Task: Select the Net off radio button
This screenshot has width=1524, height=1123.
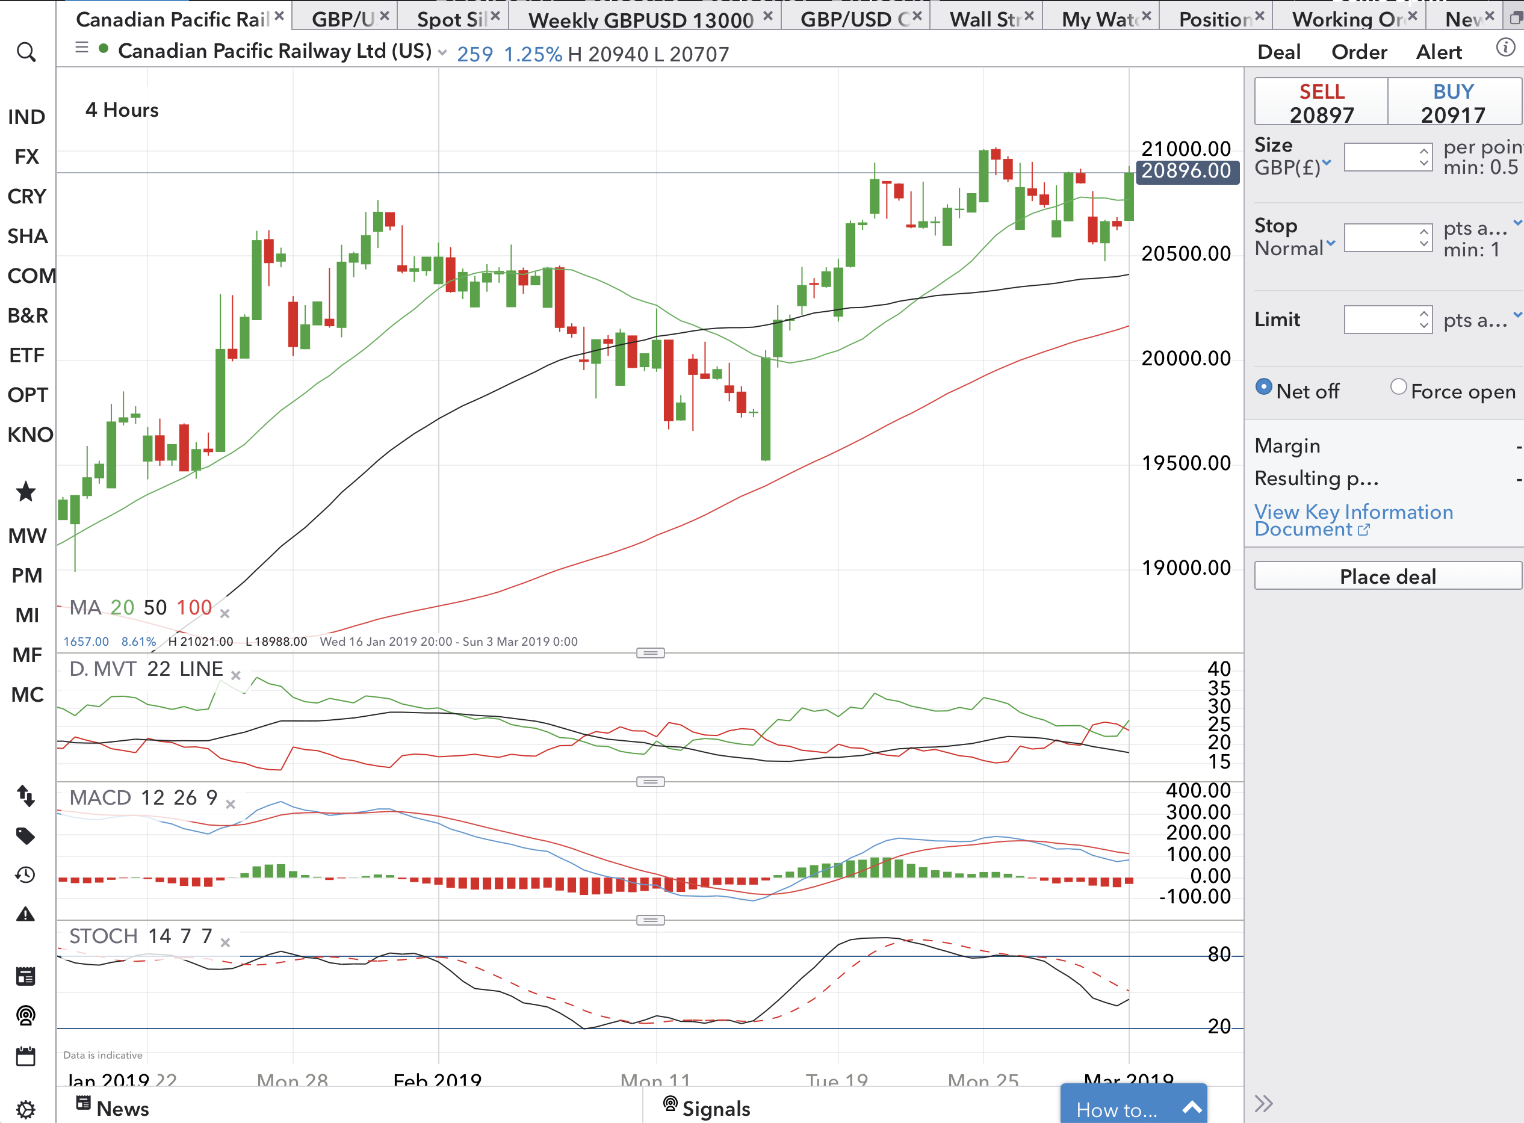Action: pyautogui.click(x=1263, y=387)
